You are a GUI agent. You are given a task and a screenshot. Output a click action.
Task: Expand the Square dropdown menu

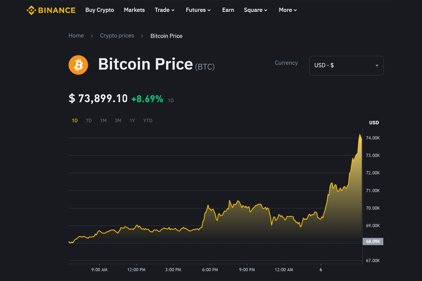point(256,10)
